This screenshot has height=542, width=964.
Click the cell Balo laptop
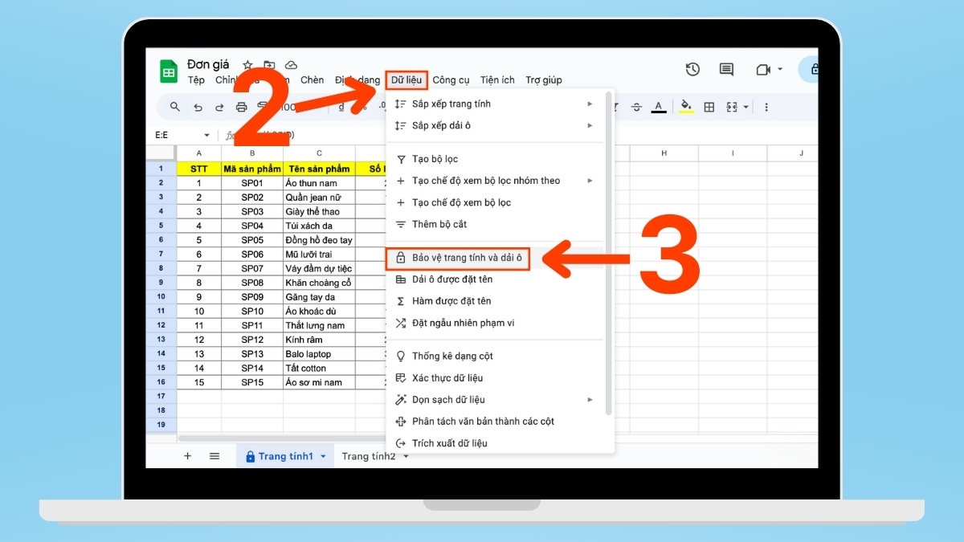coord(319,353)
